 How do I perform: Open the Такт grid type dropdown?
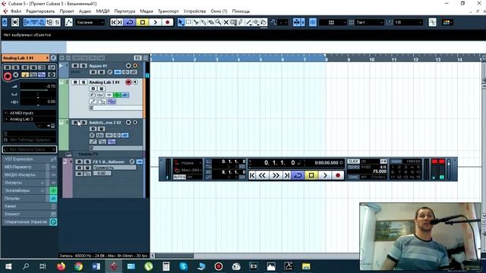point(370,22)
